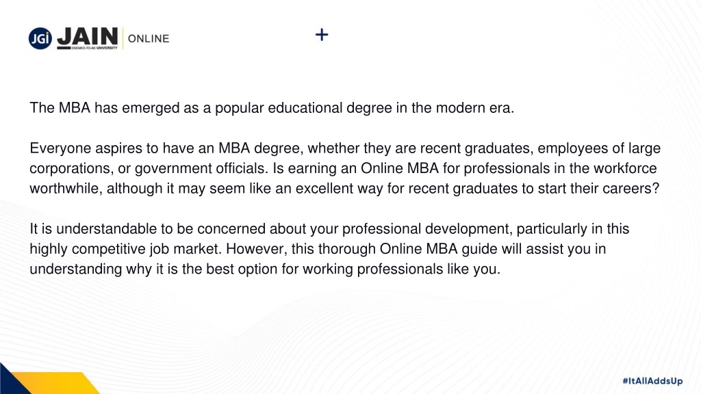Click the round JGI logo badge
The width and height of the screenshot is (701, 394).
pos(40,38)
